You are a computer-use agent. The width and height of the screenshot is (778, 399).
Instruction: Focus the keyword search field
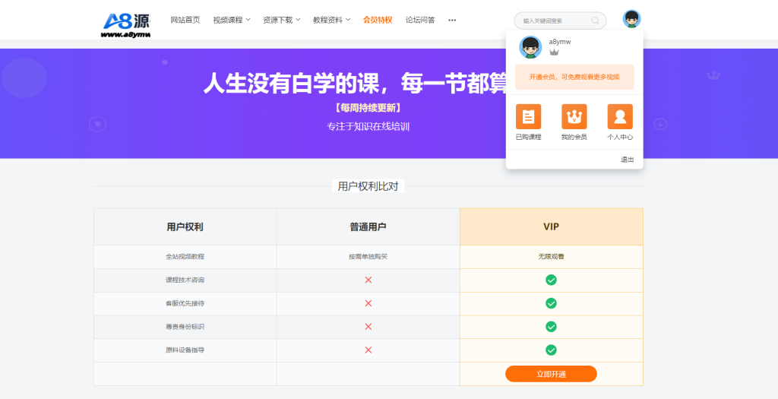[560, 21]
